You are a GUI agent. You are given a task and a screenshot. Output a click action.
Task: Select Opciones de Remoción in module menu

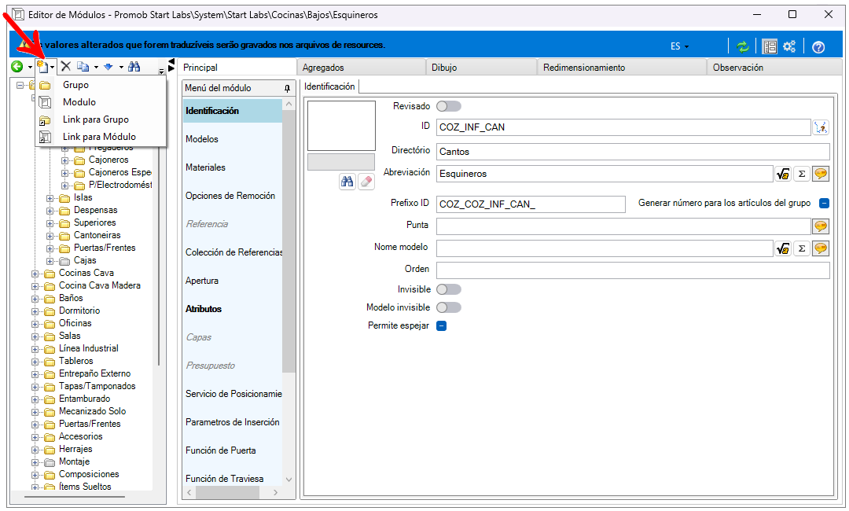click(x=230, y=196)
